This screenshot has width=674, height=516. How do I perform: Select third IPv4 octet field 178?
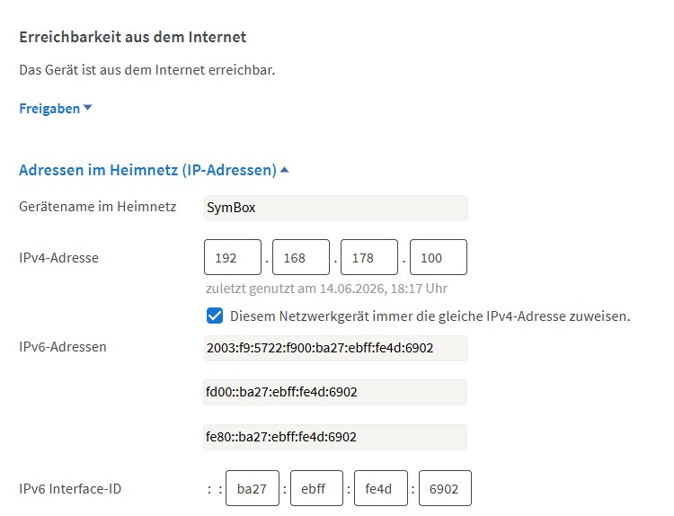[369, 257]
